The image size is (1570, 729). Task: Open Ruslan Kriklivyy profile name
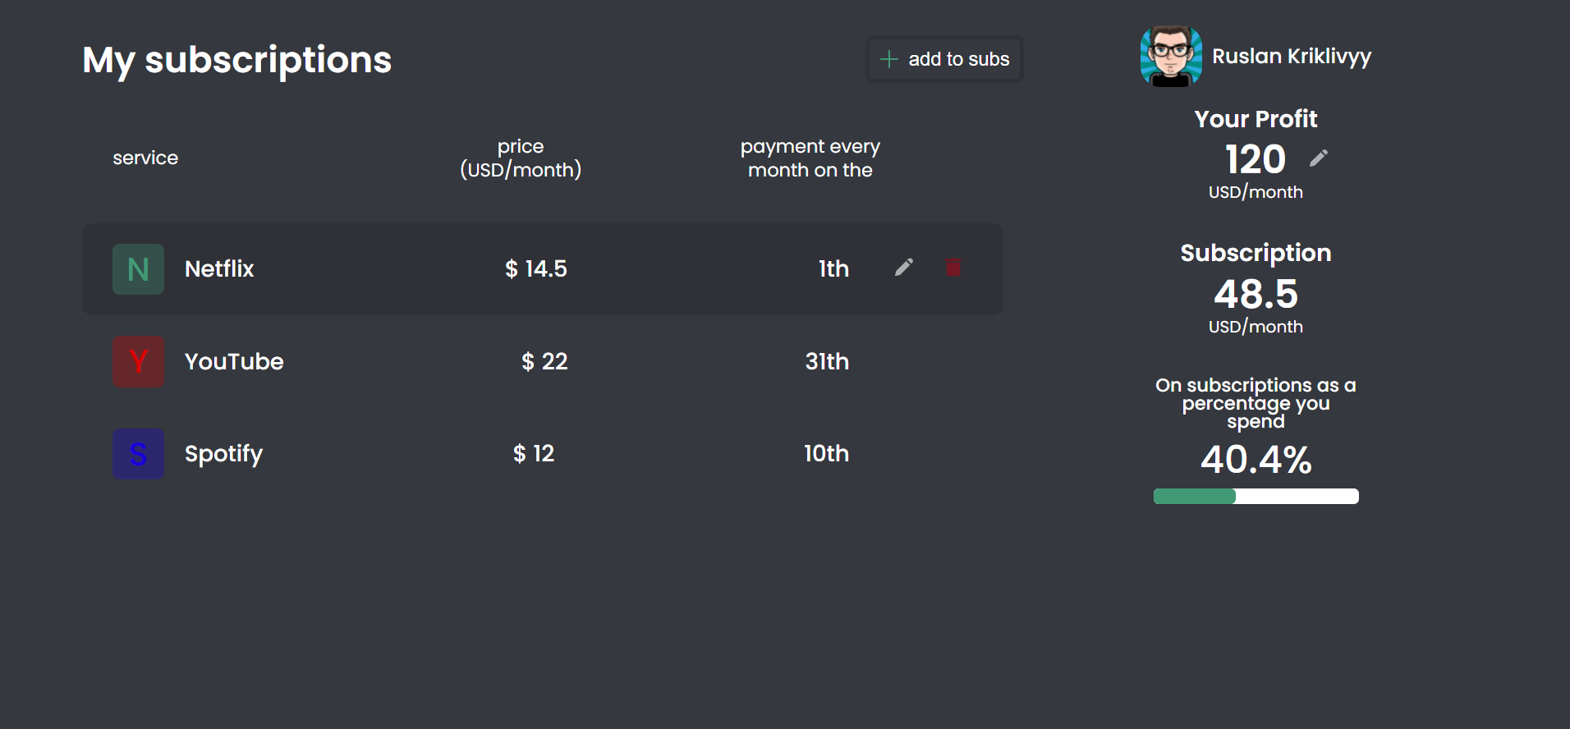coord(1291,57)
